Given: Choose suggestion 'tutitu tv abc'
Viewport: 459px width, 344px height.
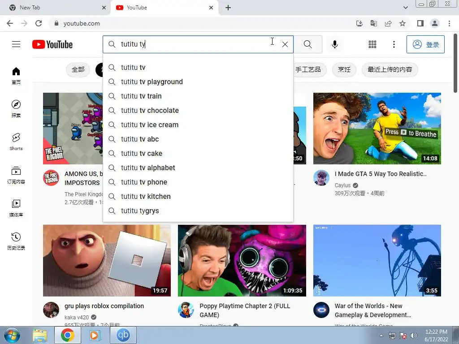Looking at the screenshot, I should click(x=198, y=139).
